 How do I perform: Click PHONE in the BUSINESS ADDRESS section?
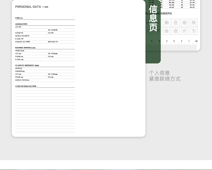(x=19, y=56)
